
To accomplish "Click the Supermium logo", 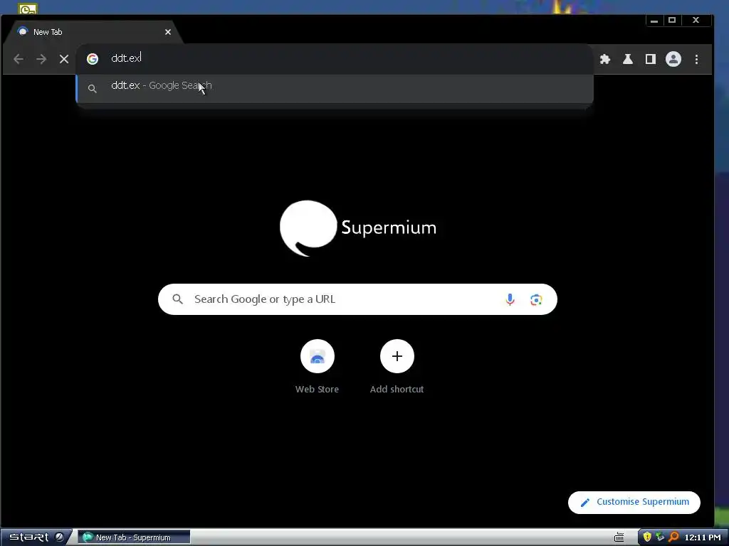I will pyautogui.click(x=357, y=228).
